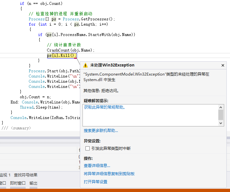The height and width of the screenshot is (192, 230).
Task: Open the 输出 tab
Action: coord(33,183)
